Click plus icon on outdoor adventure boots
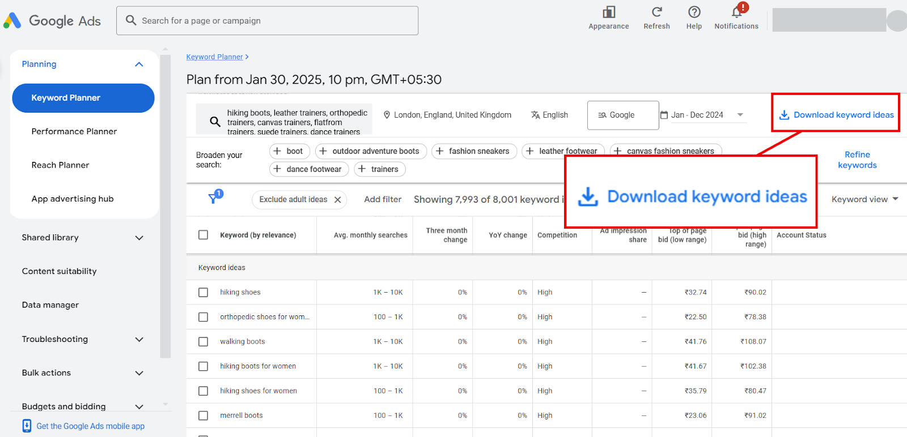Viewport: 907px width, 437px height. pos(323,151)
